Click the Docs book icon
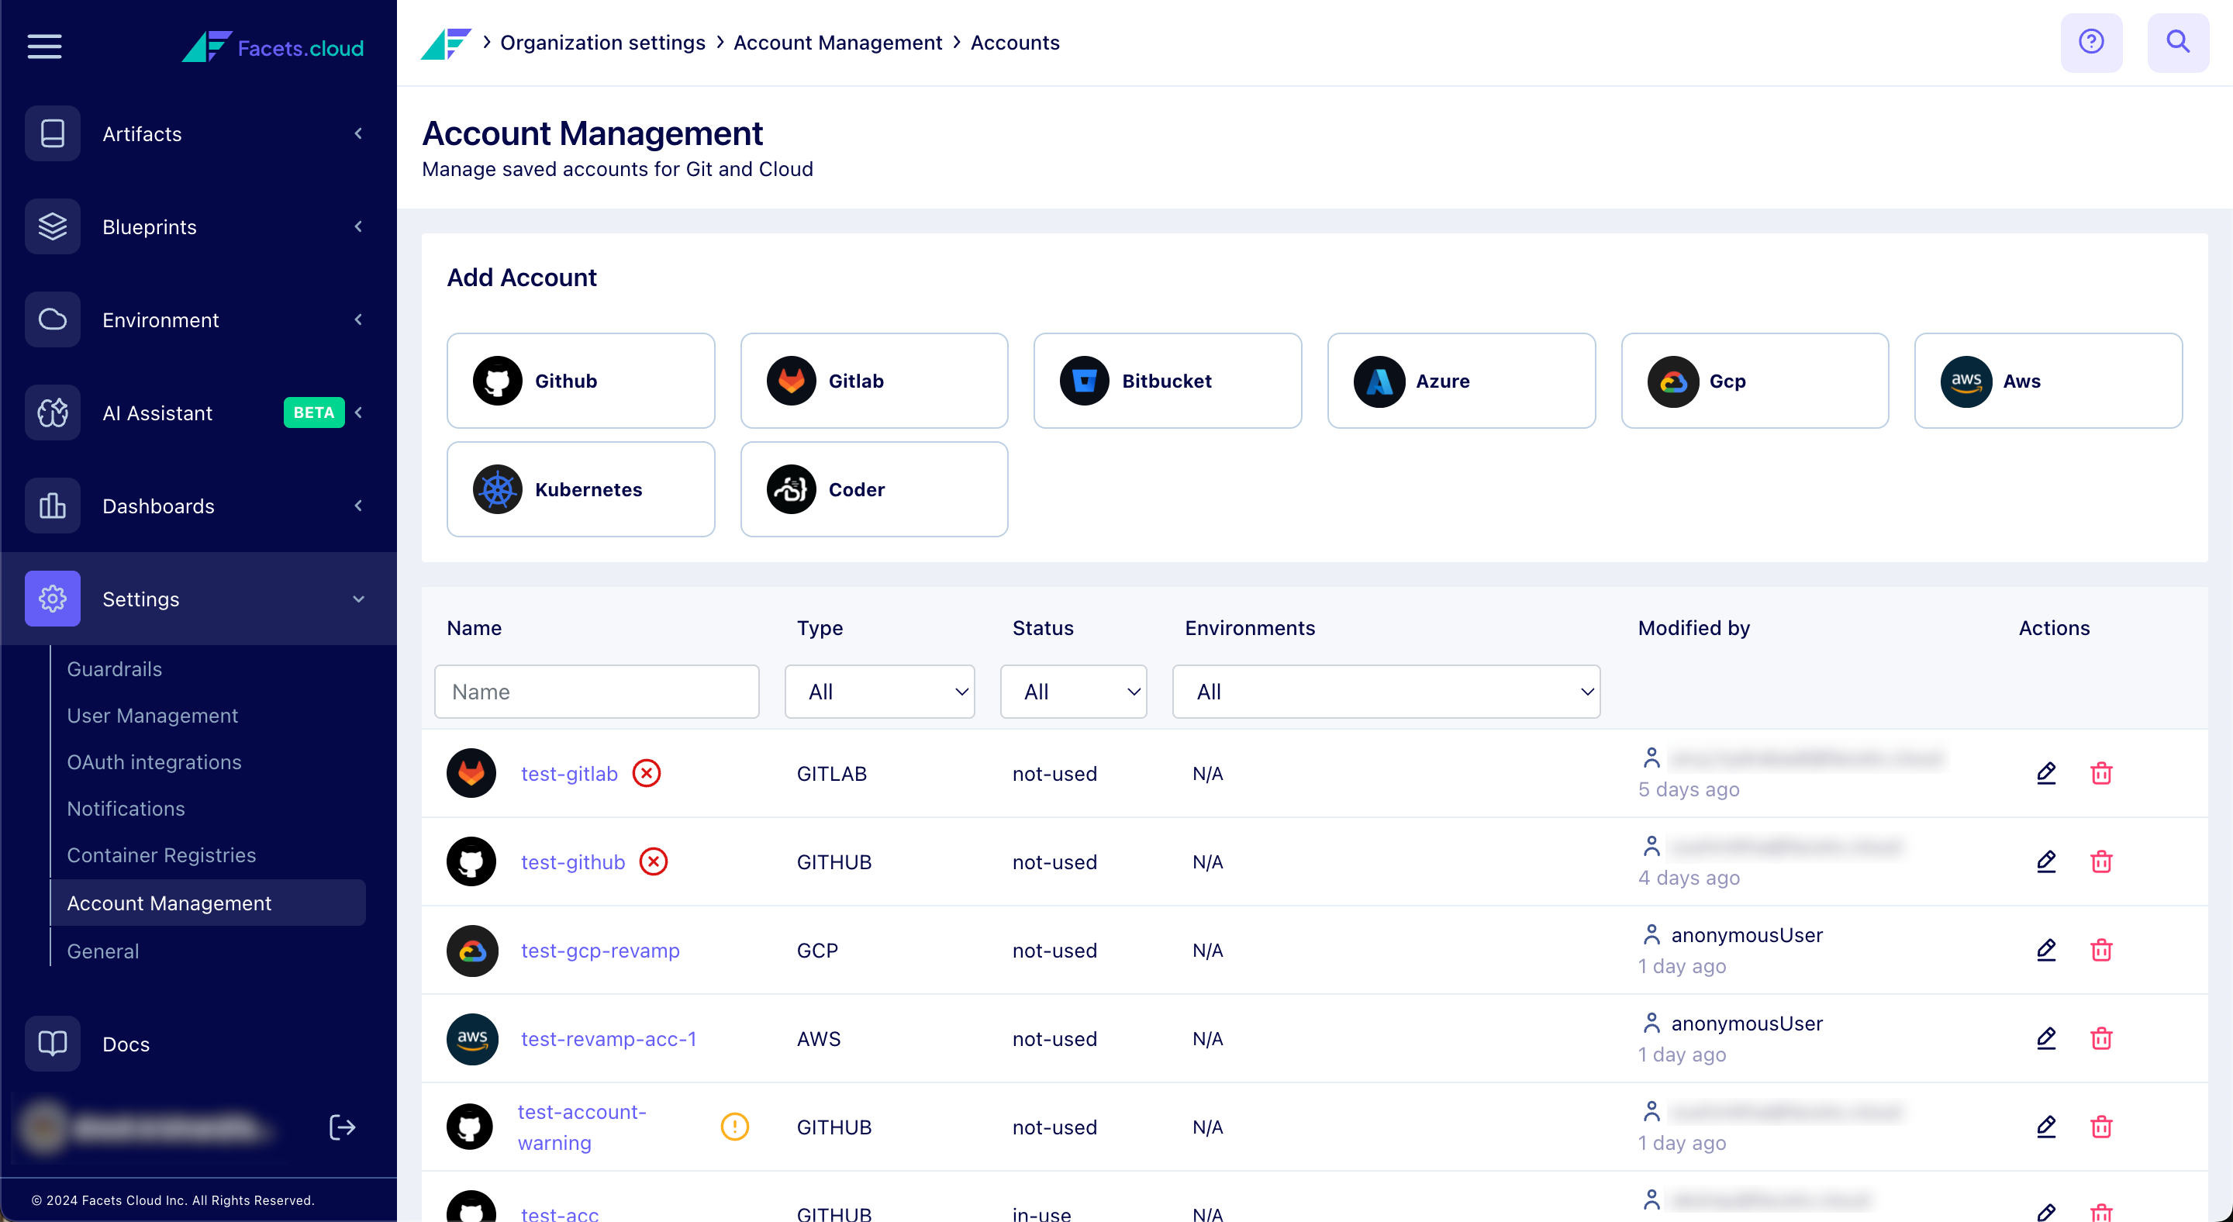Image resolution: width=2233 pixels, height=1222 pixels. 53,1044
